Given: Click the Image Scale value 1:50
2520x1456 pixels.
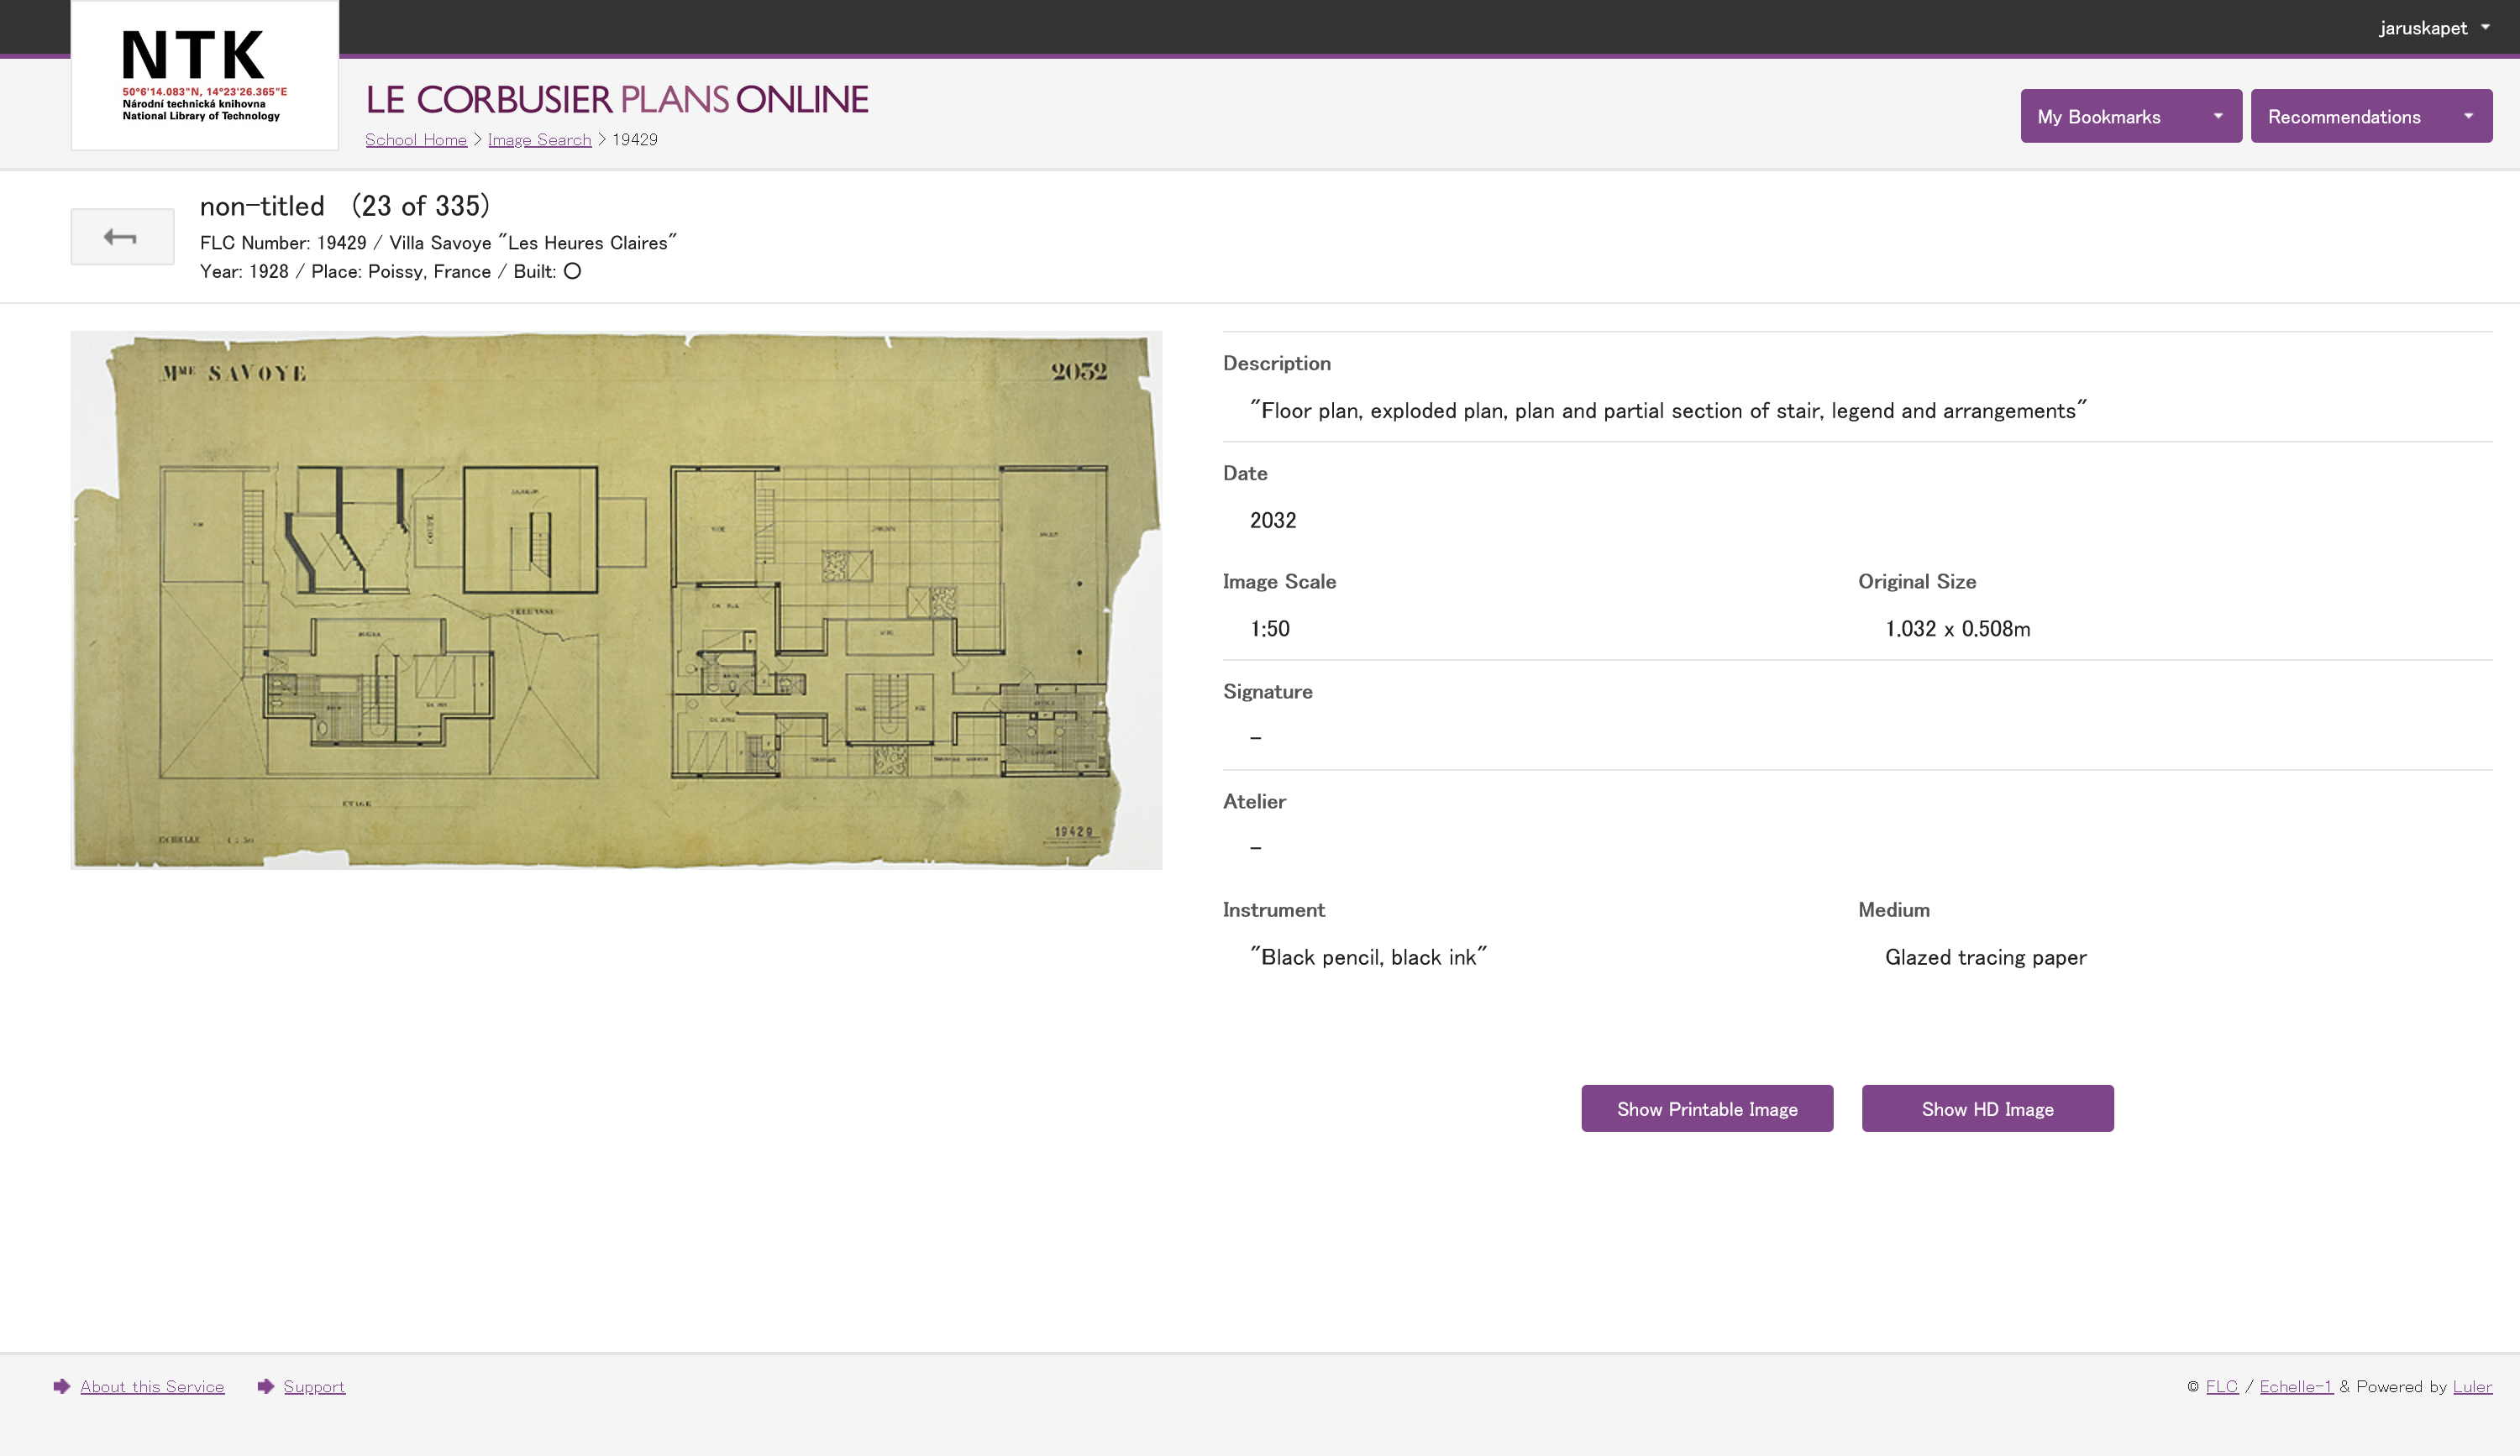Looking at the screenshot, I should (x=1270, y=629).
